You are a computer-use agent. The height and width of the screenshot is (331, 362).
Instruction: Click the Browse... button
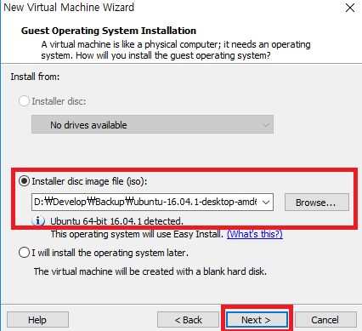317,203
